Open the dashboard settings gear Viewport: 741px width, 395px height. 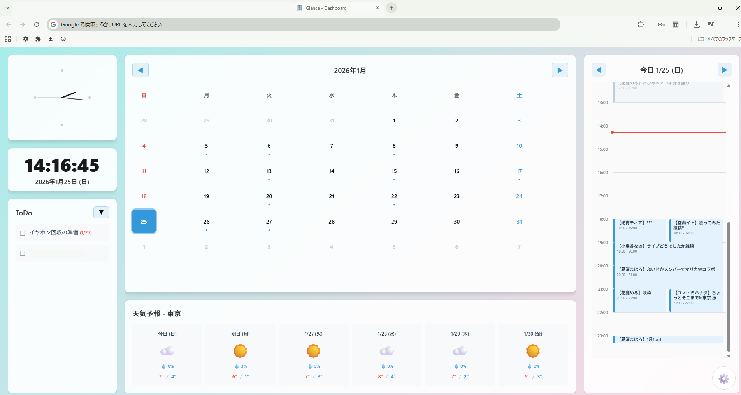(x=723, y=378)
